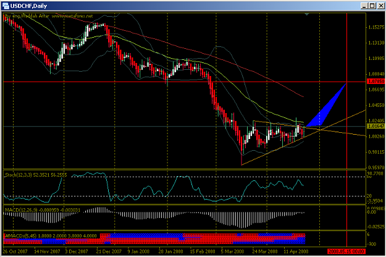Click the Stochastic scale value -3.9504
386x257 pixels.
pos(376,201)
